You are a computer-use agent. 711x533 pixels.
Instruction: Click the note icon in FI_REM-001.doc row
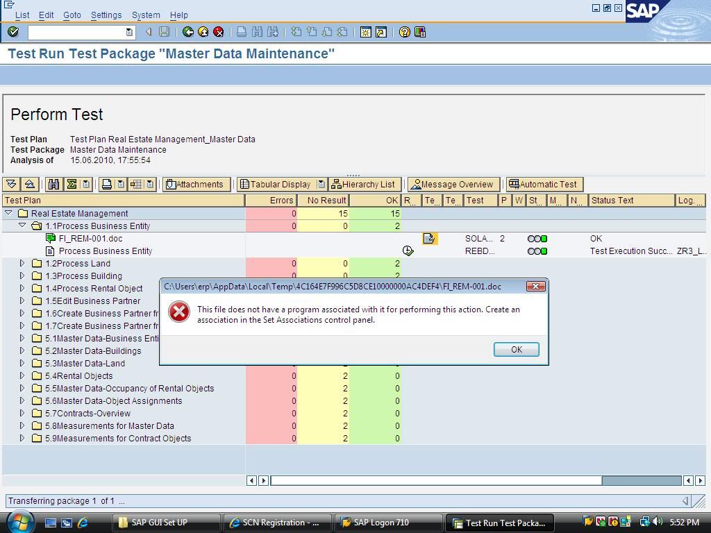click(x=429, y=238)
